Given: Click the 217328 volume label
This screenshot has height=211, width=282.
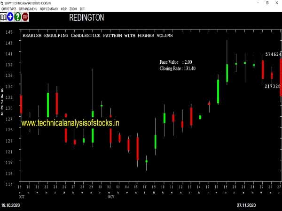Looking at the screenshot, I should pyautogui.click(x=272, y=86).
